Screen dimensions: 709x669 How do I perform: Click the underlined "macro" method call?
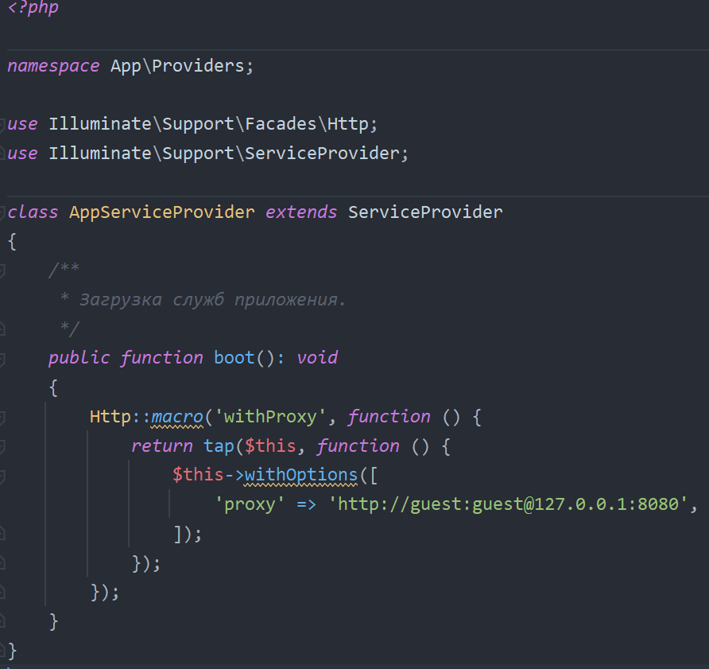pyautogui.click(x=176, y=417)
